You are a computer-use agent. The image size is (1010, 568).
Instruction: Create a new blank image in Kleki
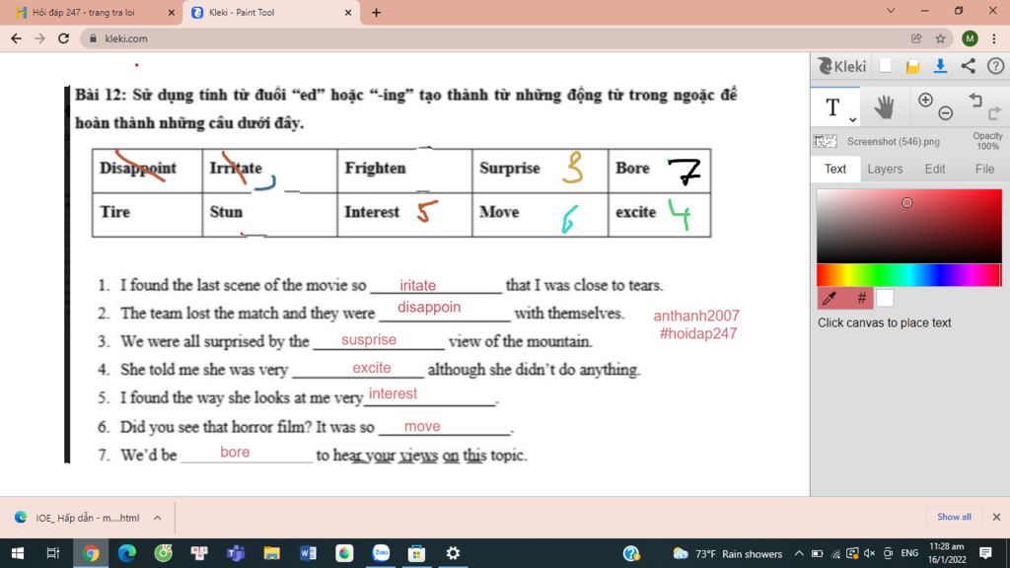[x=886, y=66]
